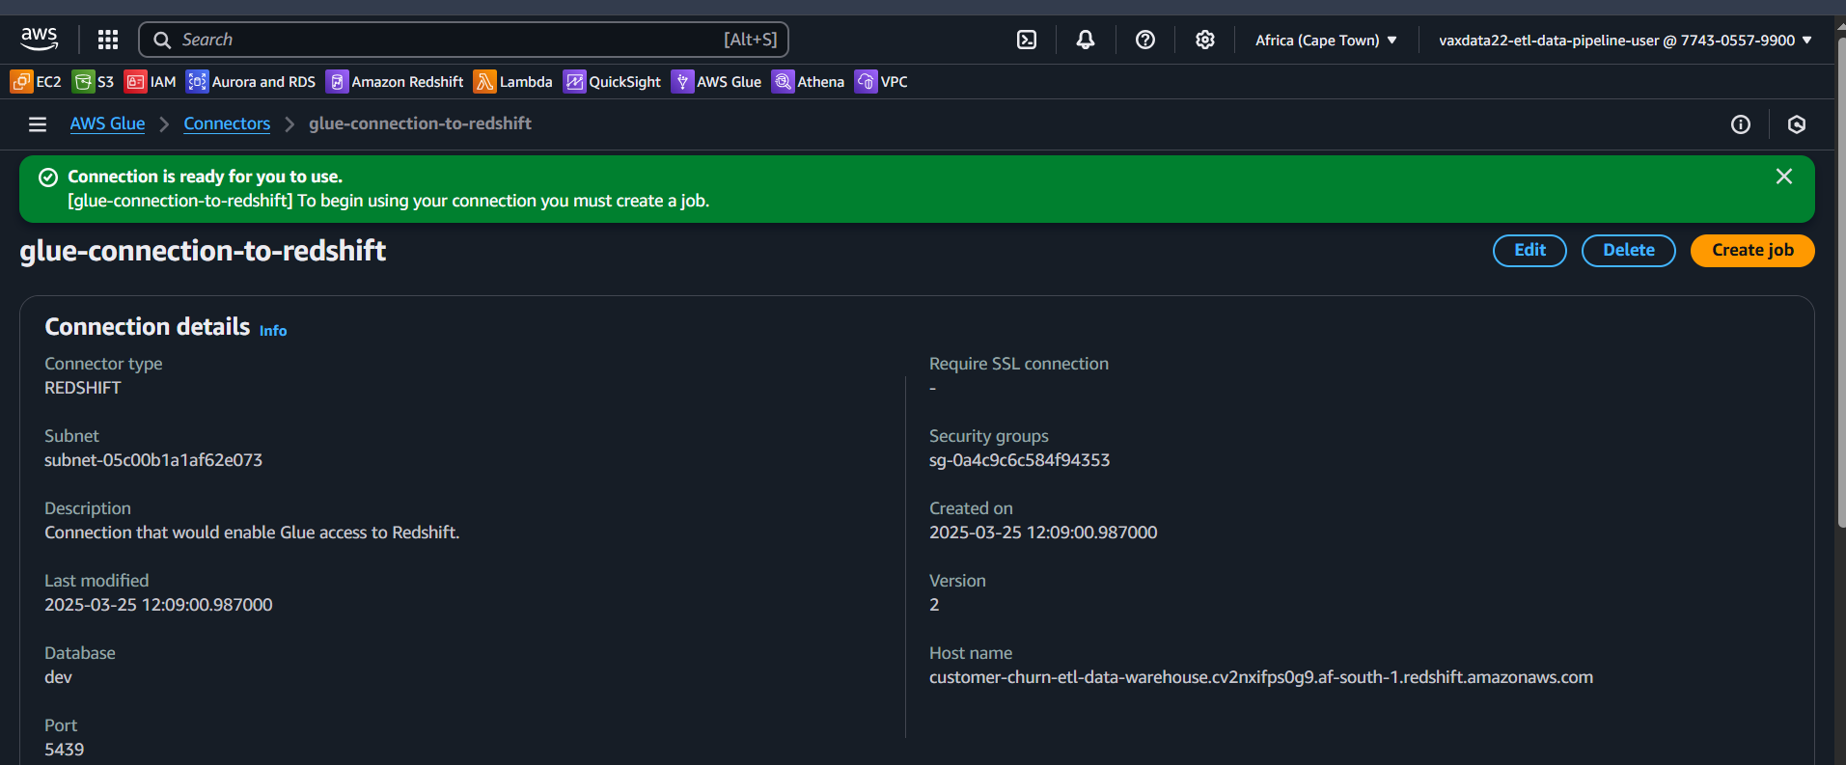This screenshot has width=1846, height=765.
Task: Select the REDSHIFT connector type value
Action: (x=83, y=388)
